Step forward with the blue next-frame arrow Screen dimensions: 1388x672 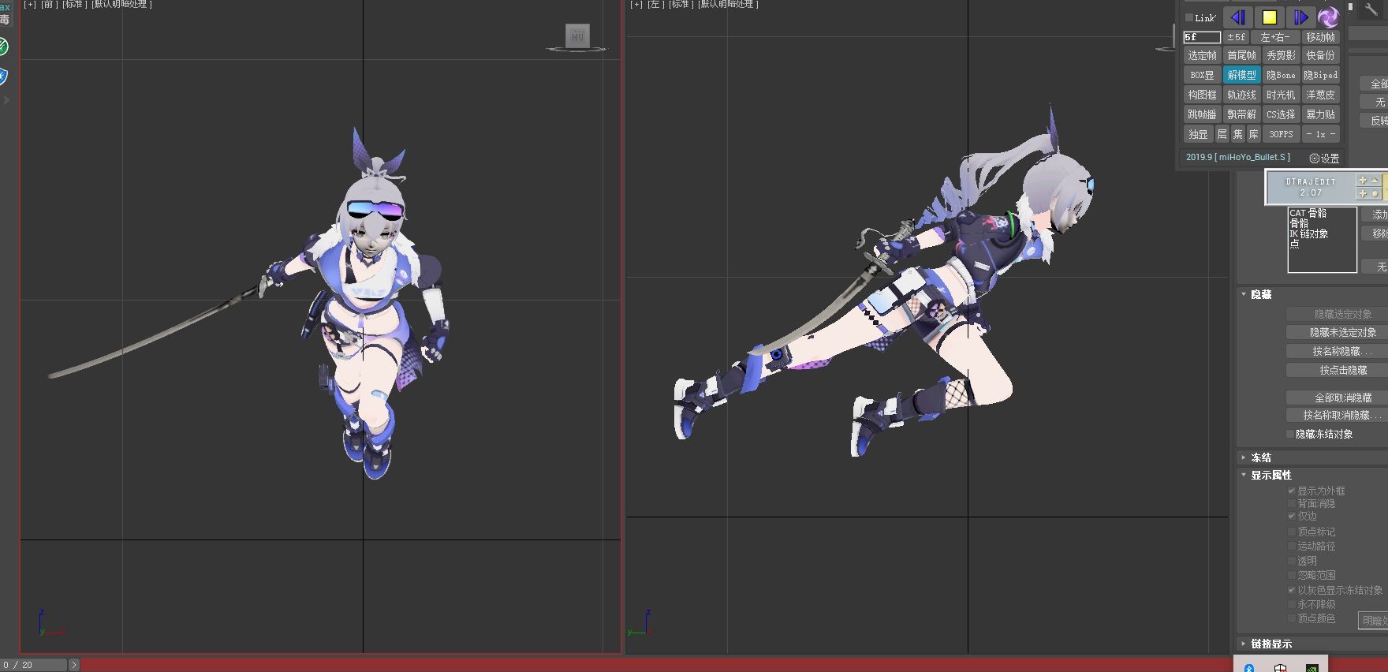click(x=1300, y=17)
